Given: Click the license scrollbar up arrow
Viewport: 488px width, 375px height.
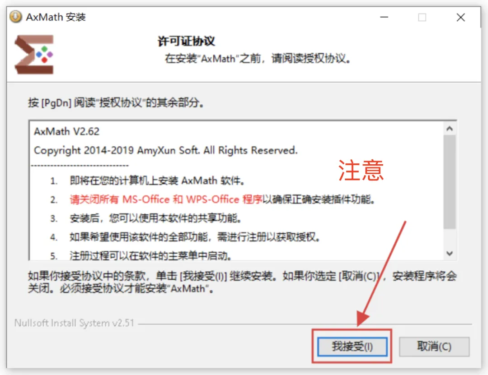Looking at the screenshot, I should pos(450,129).
